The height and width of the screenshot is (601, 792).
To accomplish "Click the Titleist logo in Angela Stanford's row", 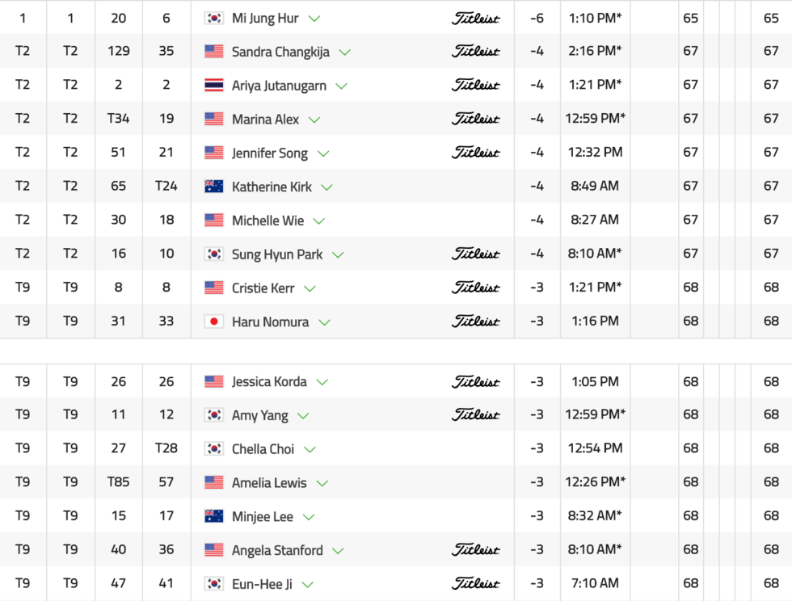I will 475,550.
